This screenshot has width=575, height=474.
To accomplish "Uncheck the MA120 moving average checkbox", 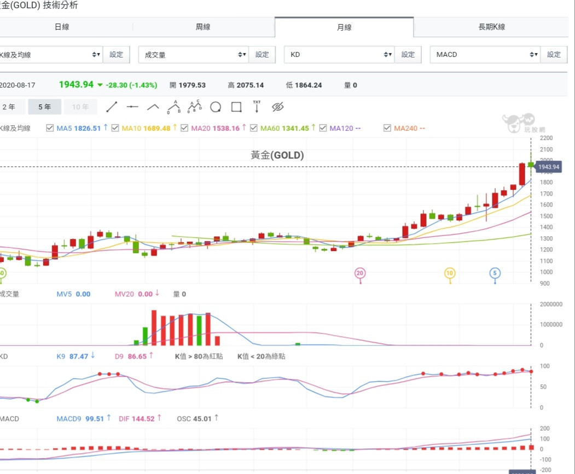I will click(x=323, y=128).
